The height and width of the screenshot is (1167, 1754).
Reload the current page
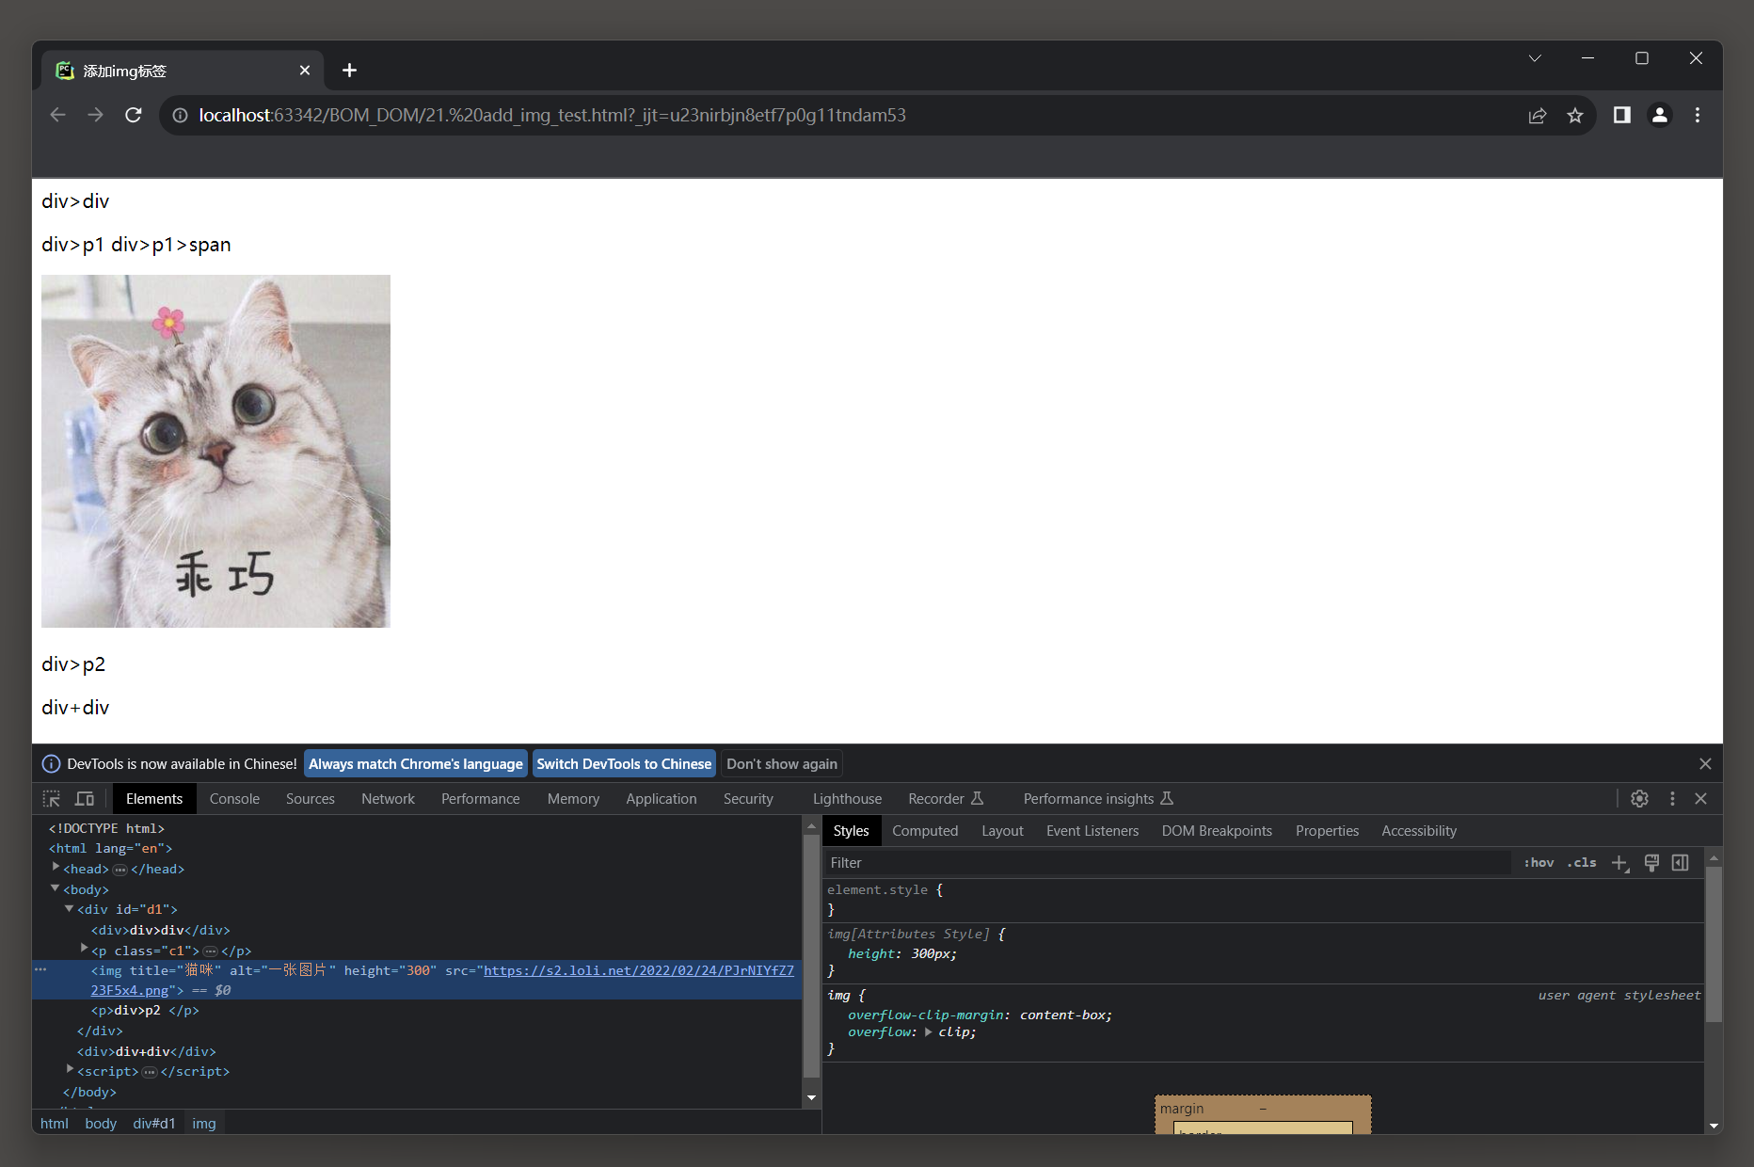point(134,115)
